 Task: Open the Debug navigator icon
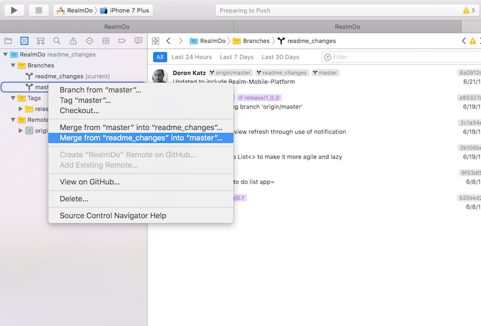106,41
